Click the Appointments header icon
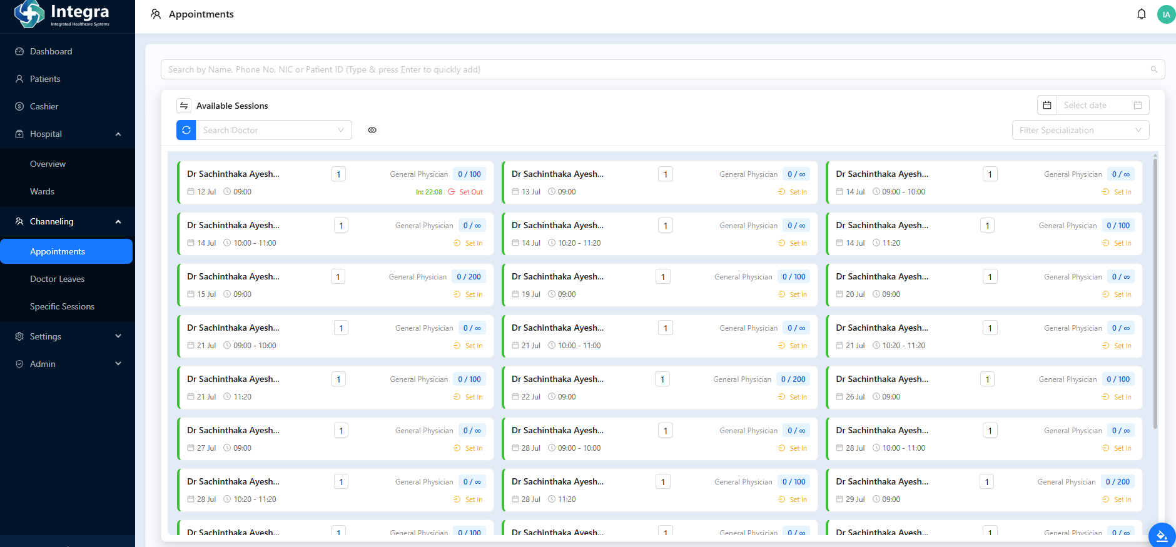Screen dimensions: 1176x547 (156, 14)
